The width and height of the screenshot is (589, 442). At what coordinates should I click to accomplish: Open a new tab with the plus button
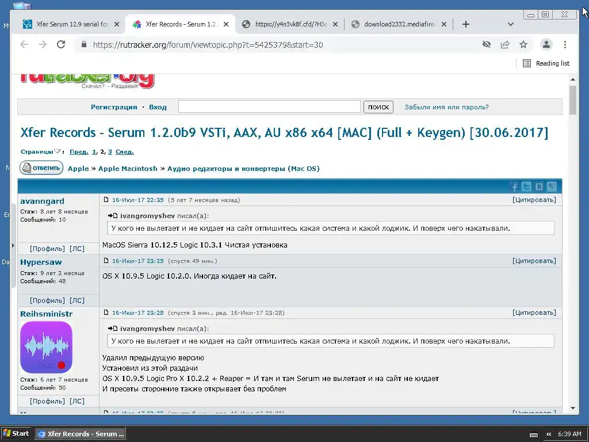466,24
